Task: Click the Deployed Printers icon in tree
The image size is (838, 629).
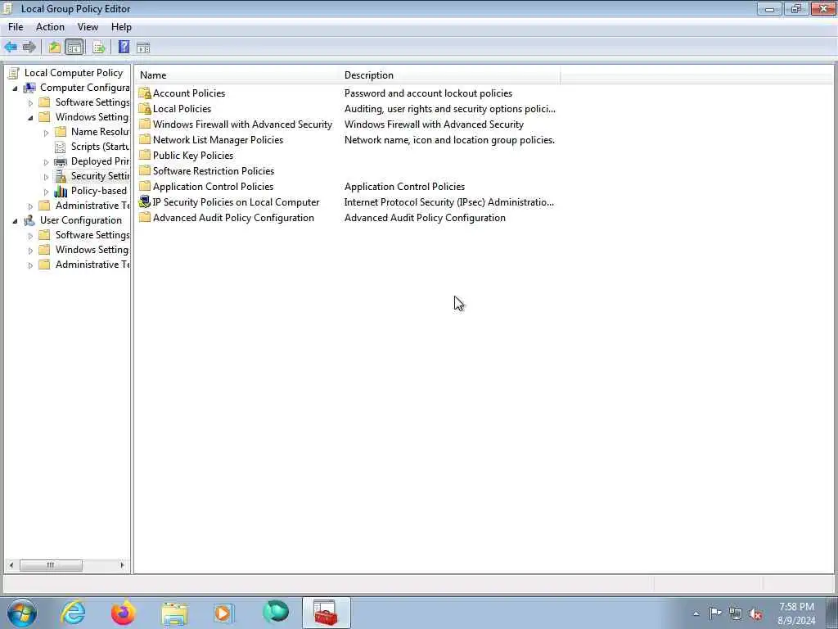Action: point(61,161)
